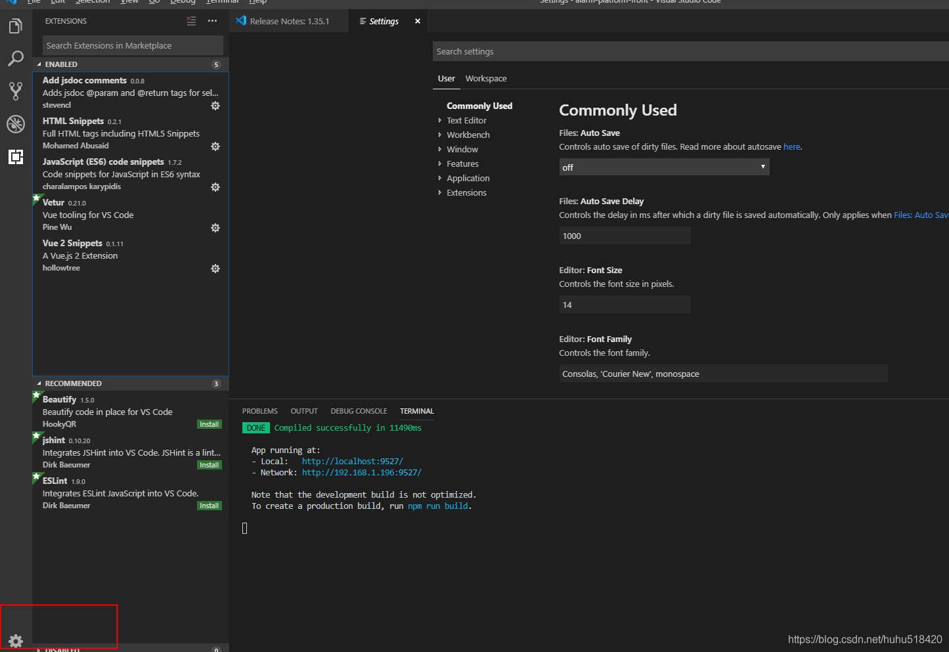Collapse the ENABLED extensions section
Screen dimensions: 949x652
click(x=131, y=64)
